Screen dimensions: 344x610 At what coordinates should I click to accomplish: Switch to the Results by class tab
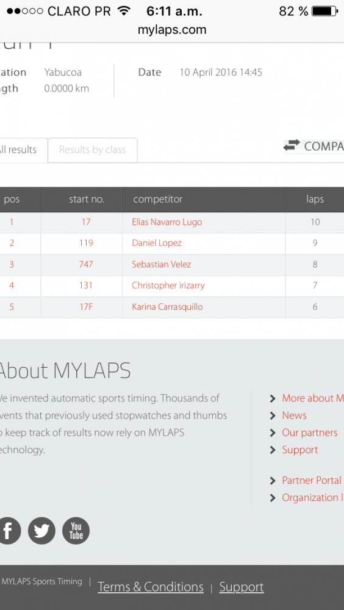[92, 150]
